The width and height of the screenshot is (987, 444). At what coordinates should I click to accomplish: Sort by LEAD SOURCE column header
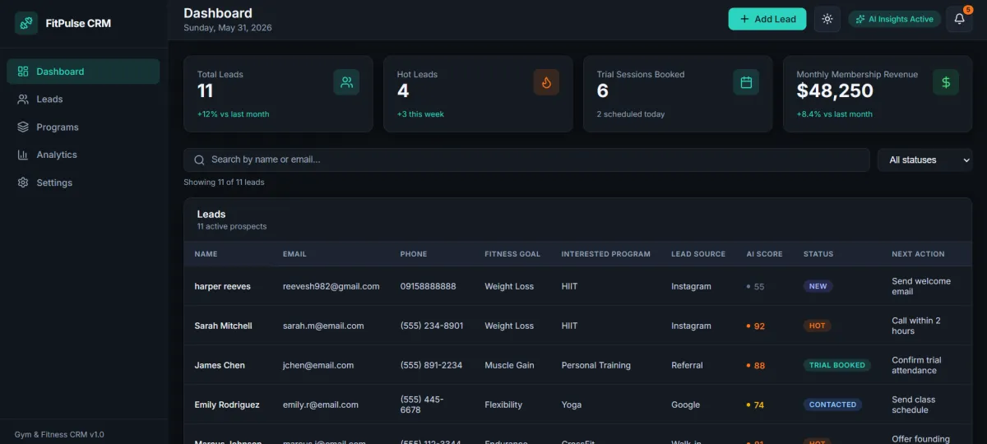(698, 254)
